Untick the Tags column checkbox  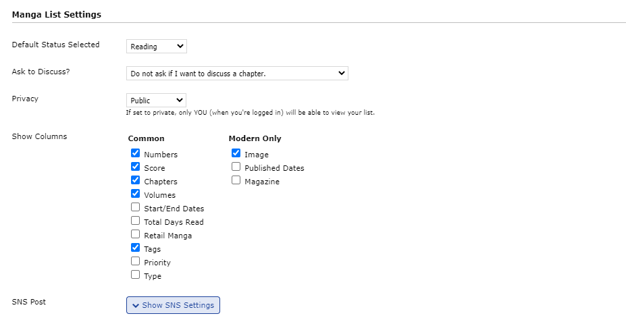pos(136,248)
